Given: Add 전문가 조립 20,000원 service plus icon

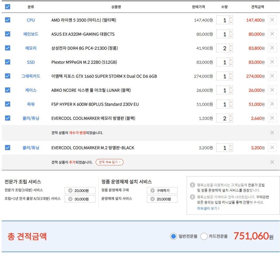Looking at the screenshot, I should tap(70, 190).
